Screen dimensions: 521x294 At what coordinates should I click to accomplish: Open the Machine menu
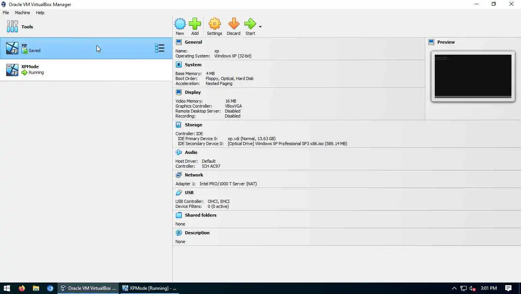point(22,13)
